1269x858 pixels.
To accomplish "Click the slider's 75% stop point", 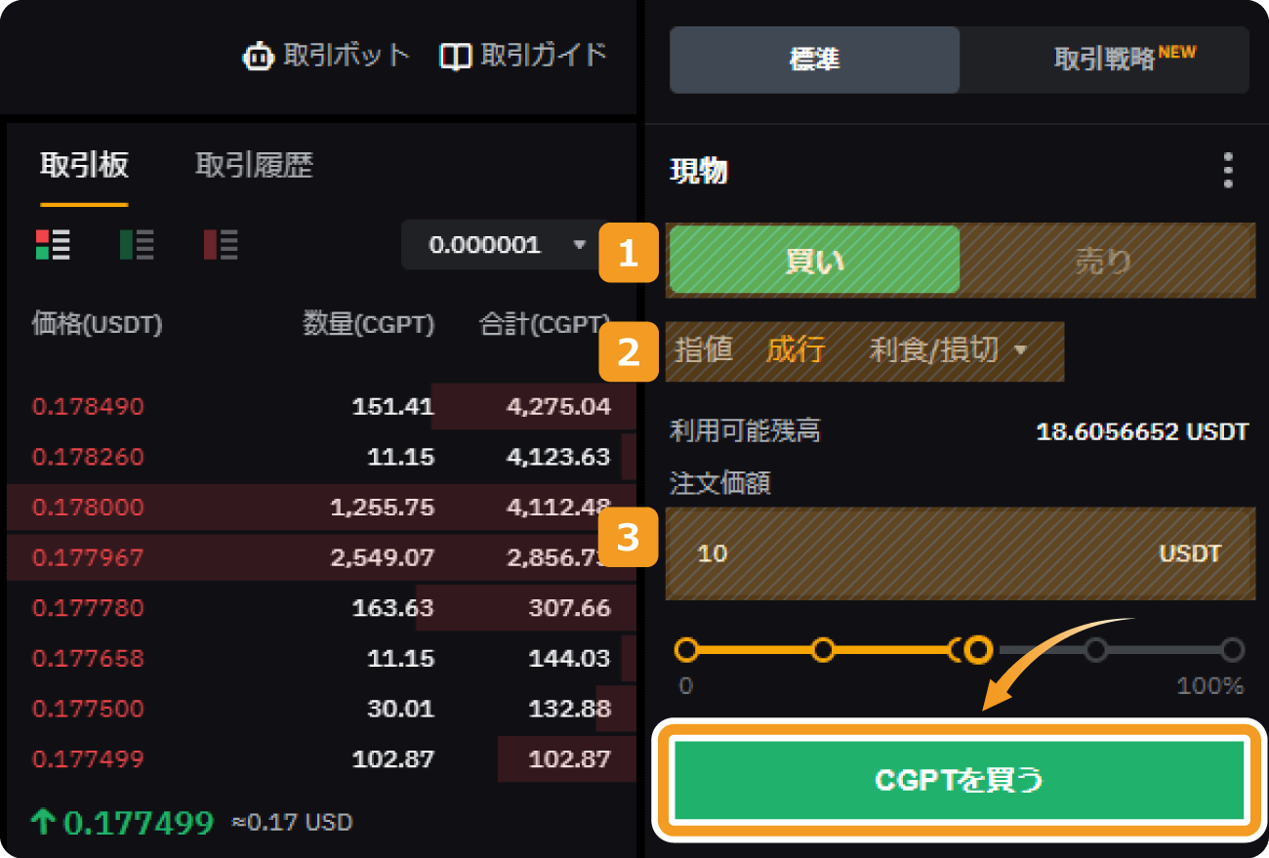I will click(1096, 649).
